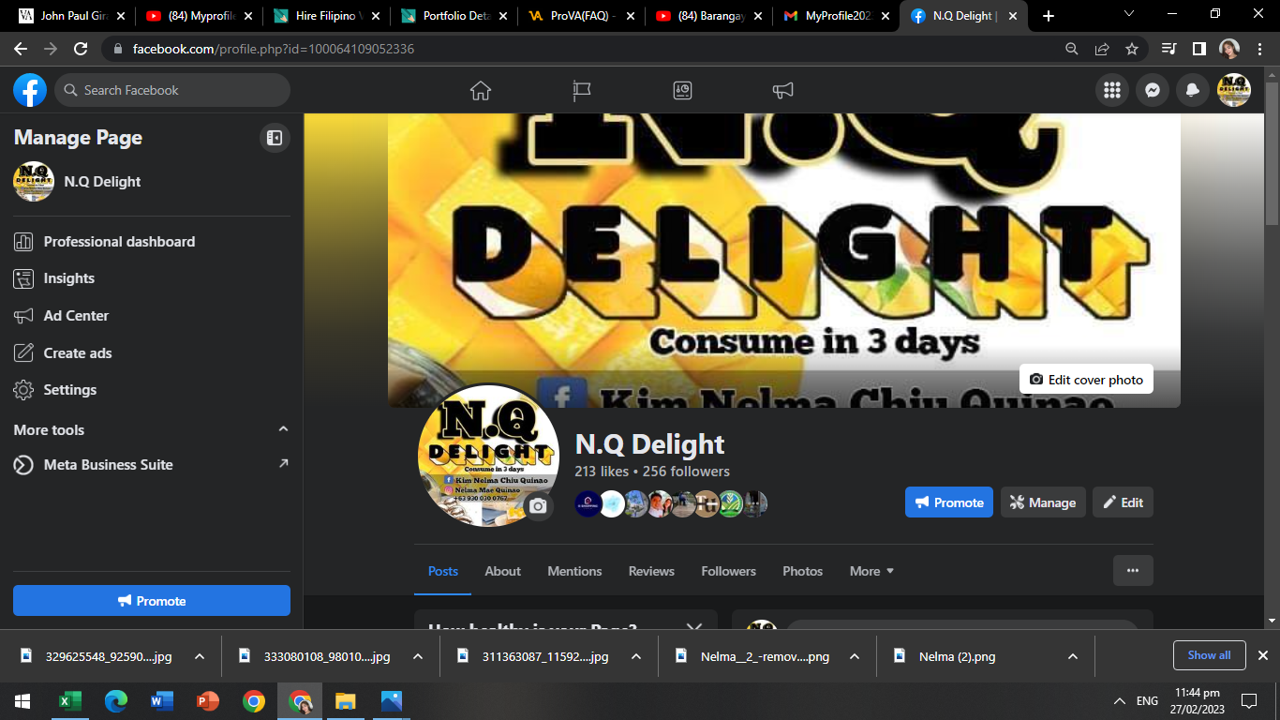Open options for 333080108_98010 jpg download
Screen dimensions: 1280x720
click(x=418, y=656)
